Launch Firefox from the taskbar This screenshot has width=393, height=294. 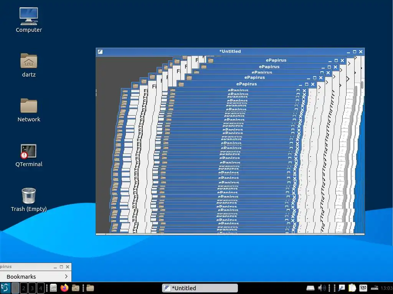point(64,288)
